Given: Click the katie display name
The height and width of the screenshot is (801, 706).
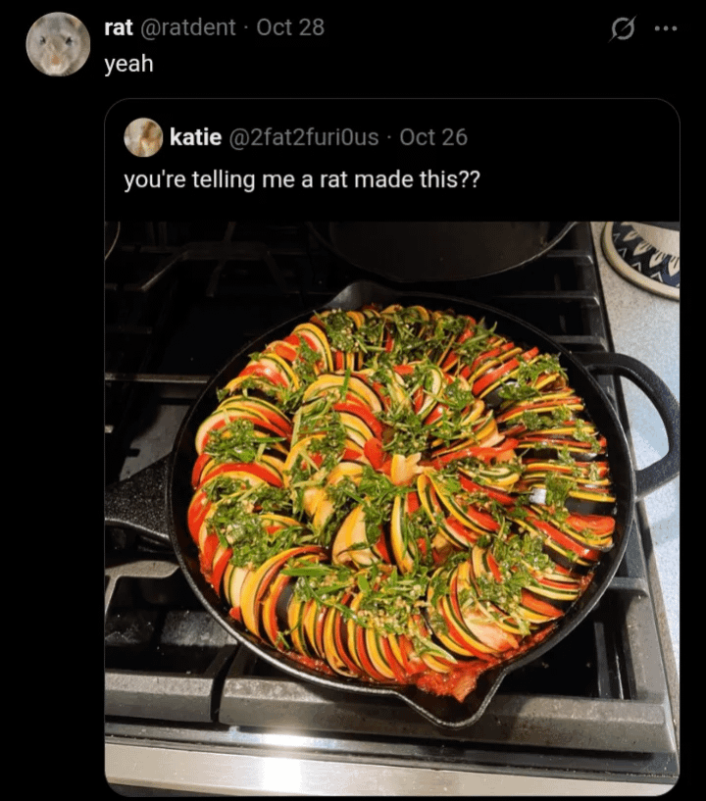Looking at the screenshot, I should (195, 137).
